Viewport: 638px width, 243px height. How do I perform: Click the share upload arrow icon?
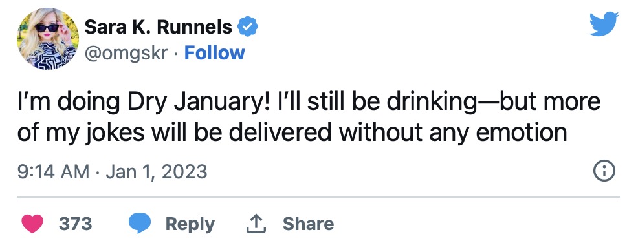[256, 224]
